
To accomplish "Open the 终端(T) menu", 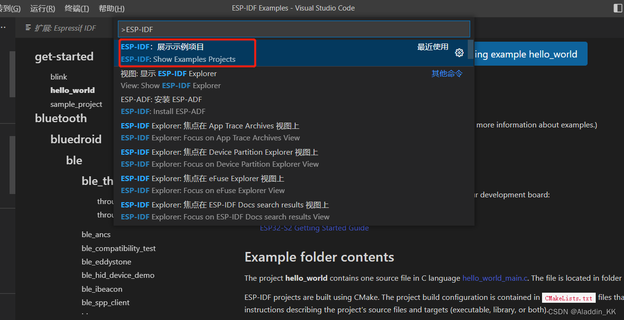I will pos(77,8).
